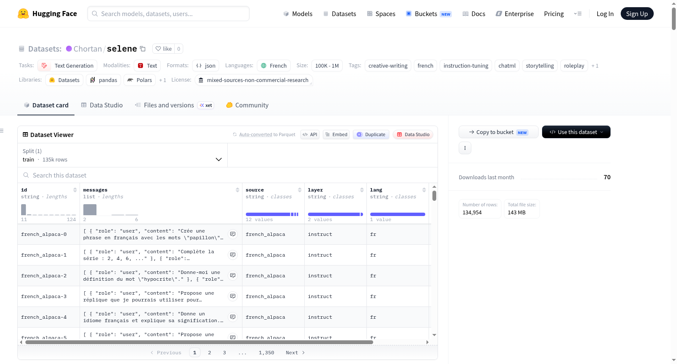Go to the Next page of rows
This screenshot has width=677, height=364.
coord(295,353)
